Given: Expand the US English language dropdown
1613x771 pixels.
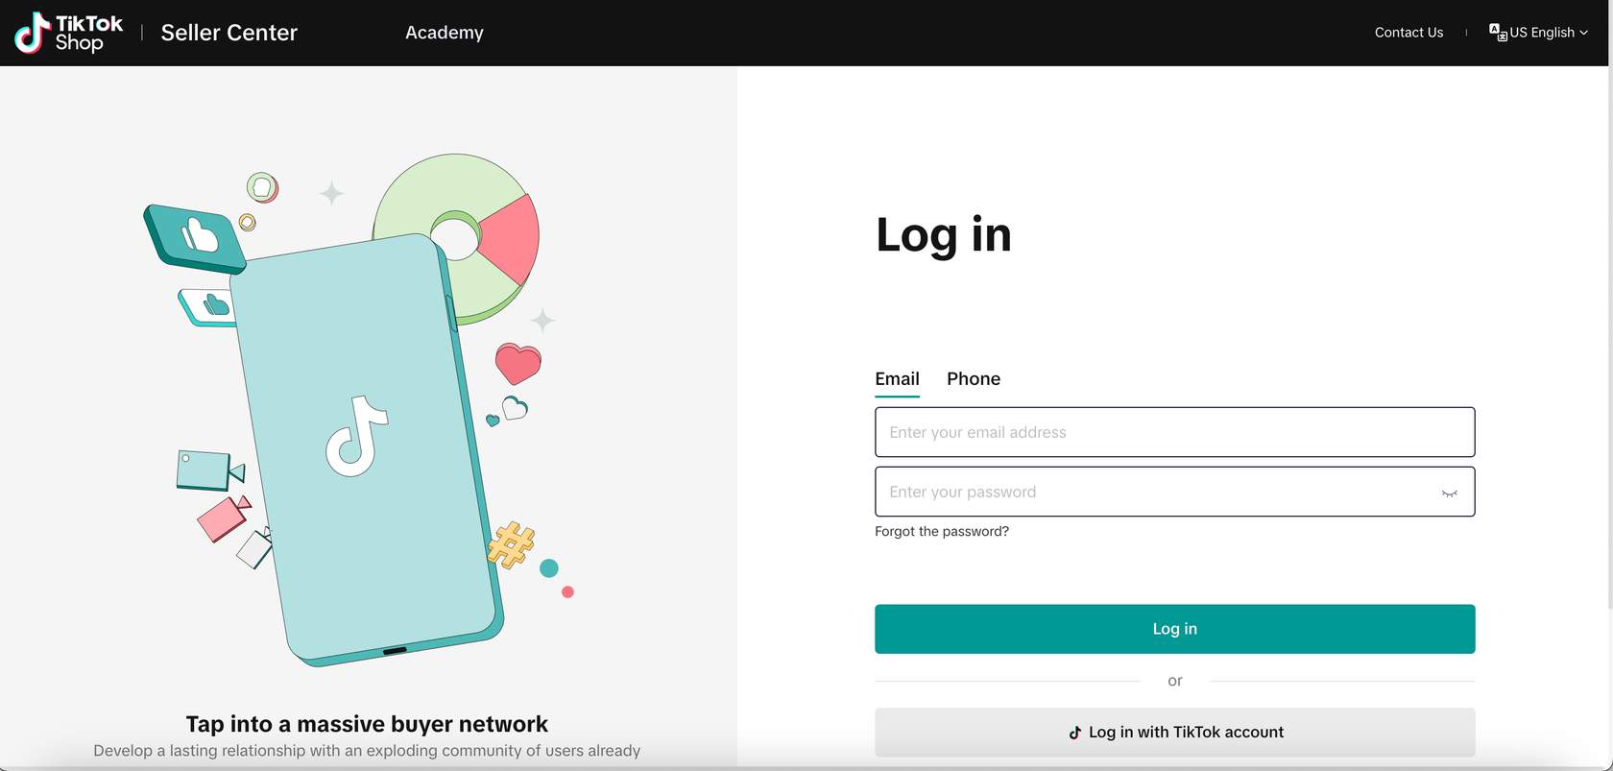Looking at the screenshot, I should 1538,33.
